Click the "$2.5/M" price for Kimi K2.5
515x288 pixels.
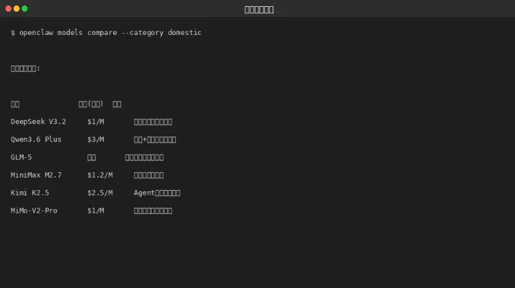coord(100,193)
